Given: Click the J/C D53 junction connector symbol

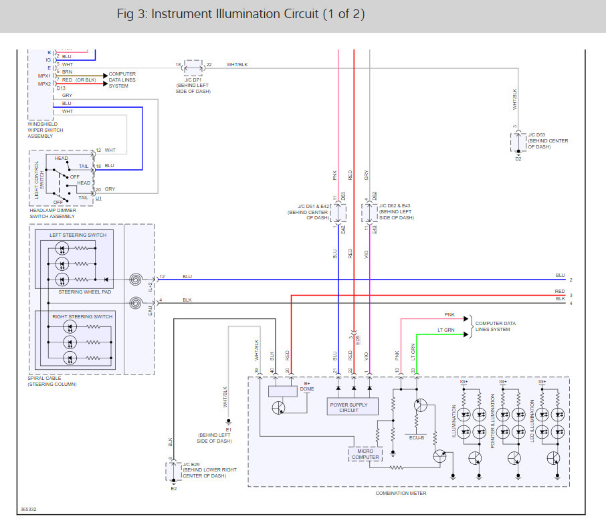Looking at the screenshot, I should 518,142.
